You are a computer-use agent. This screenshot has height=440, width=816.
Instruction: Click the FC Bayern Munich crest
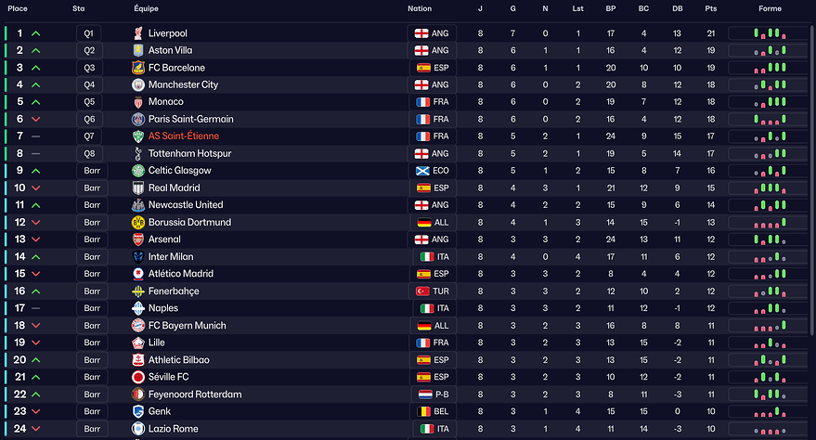[138, 326]
